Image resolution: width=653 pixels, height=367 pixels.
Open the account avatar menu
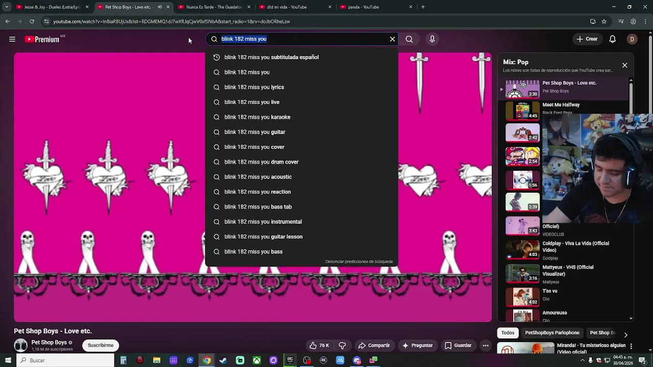(632, 39)
